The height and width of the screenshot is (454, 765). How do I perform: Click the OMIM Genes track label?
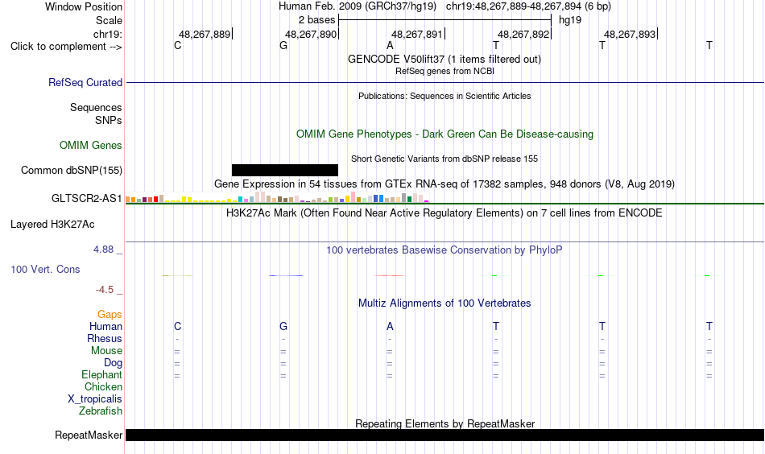pos(91,146)
